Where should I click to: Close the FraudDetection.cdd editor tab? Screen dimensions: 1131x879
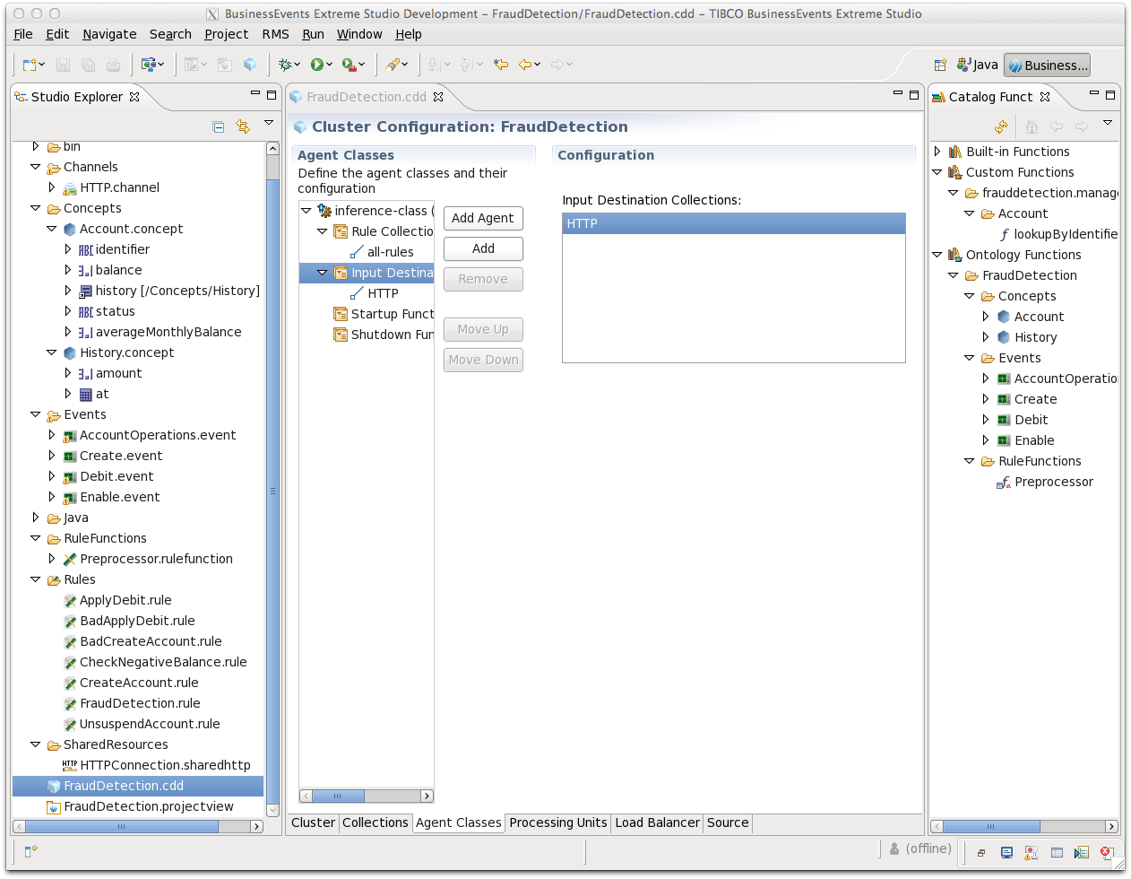coord(438,97)
